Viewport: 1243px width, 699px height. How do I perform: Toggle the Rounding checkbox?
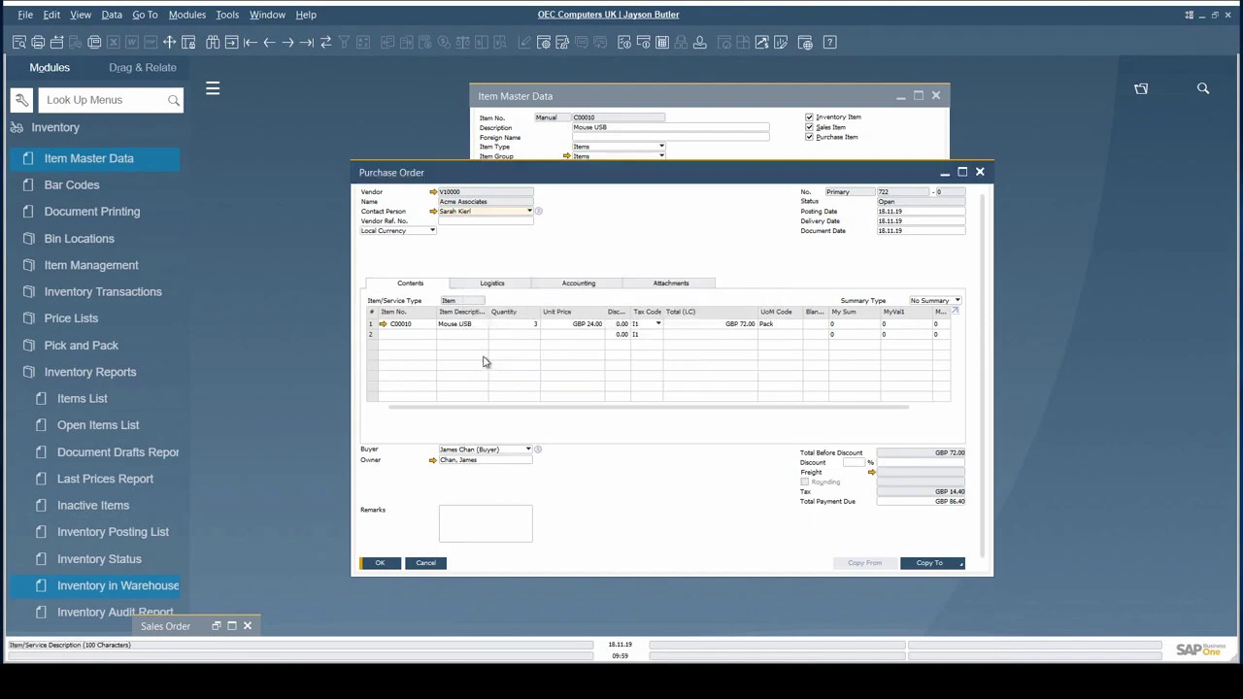click(804, 483)
